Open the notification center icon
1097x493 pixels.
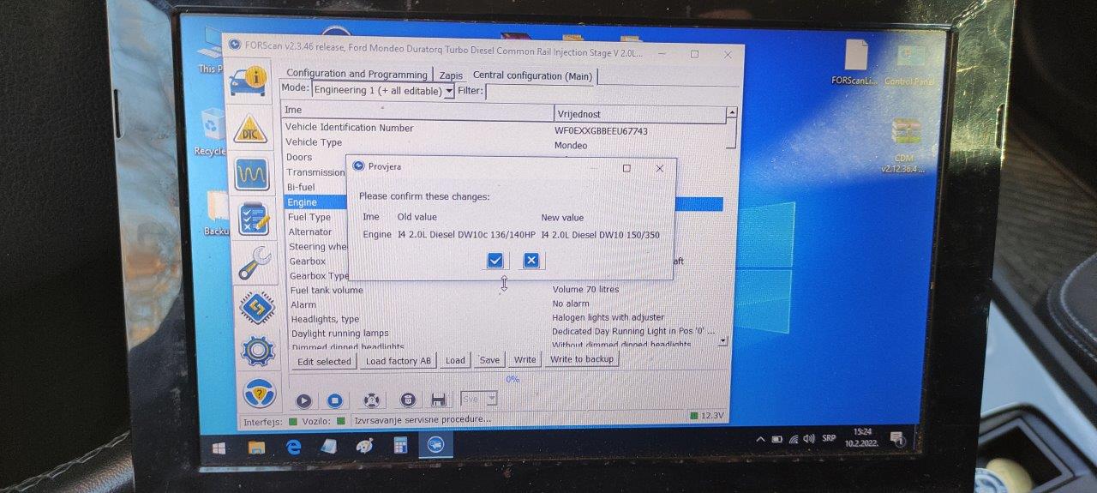click(897, 438)
